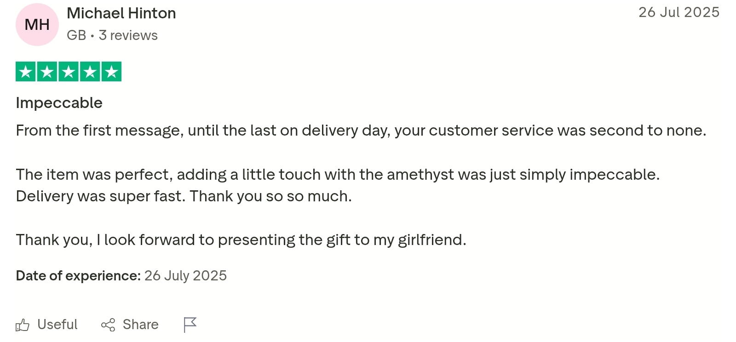
Task: Click the second green rating star
Action: [x=47, y=72]
